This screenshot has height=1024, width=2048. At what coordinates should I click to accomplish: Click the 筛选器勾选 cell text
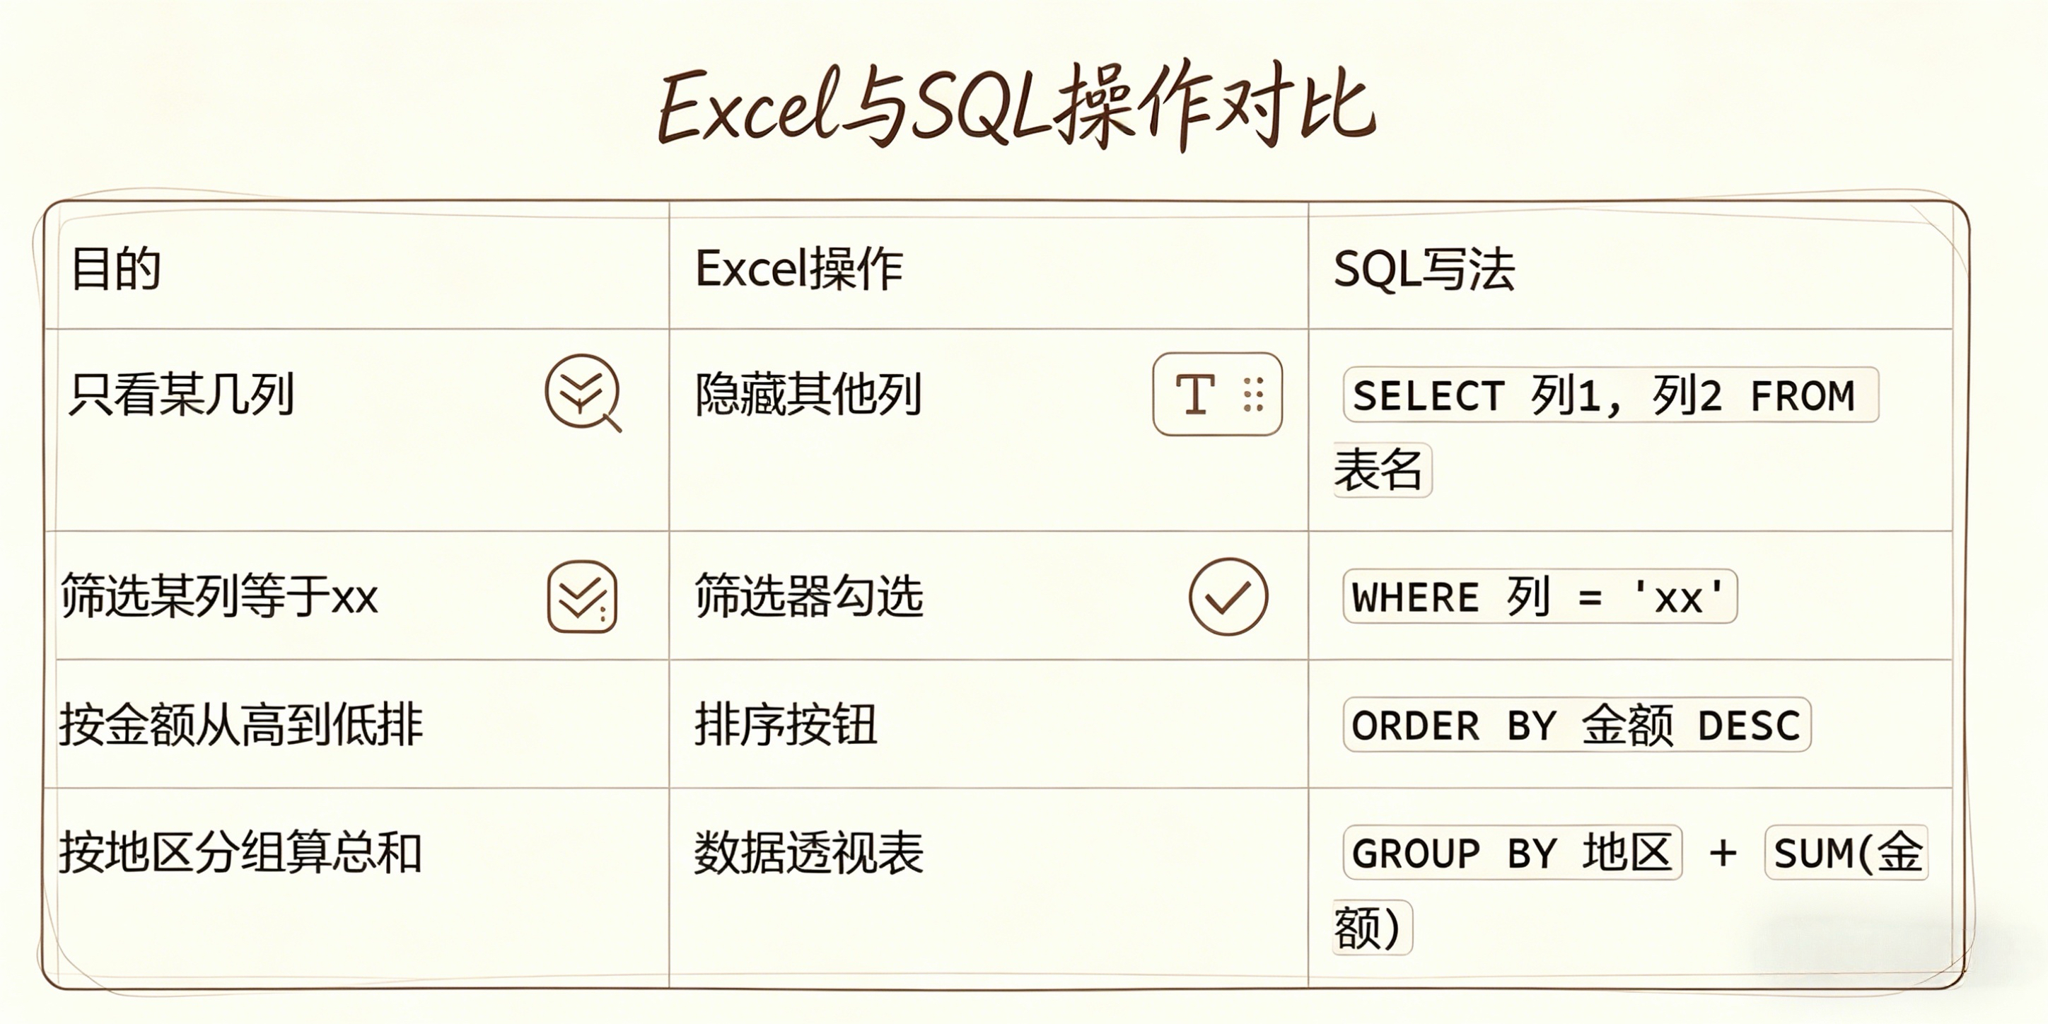coord(808,596)
